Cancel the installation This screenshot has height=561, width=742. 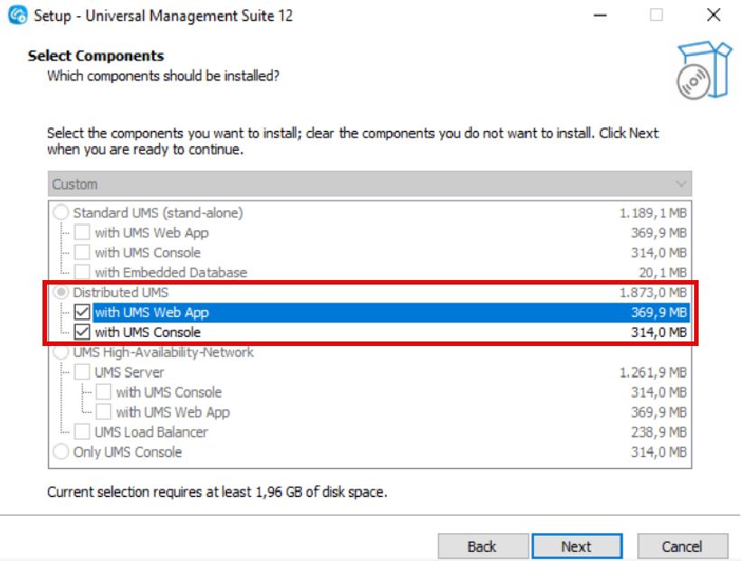point(682,546)
